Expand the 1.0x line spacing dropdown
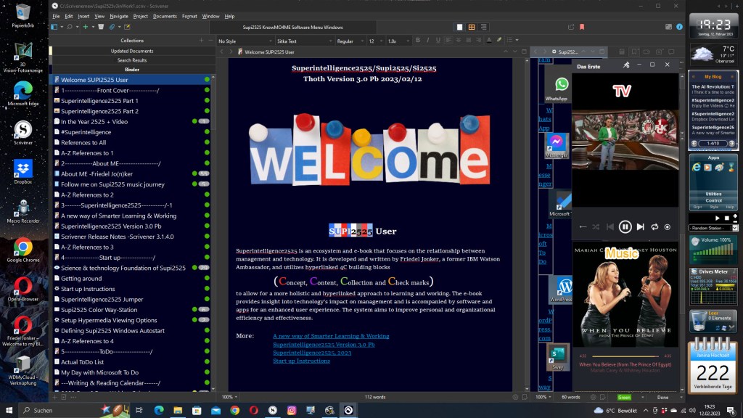743x418 pixels. pos(399,41)
